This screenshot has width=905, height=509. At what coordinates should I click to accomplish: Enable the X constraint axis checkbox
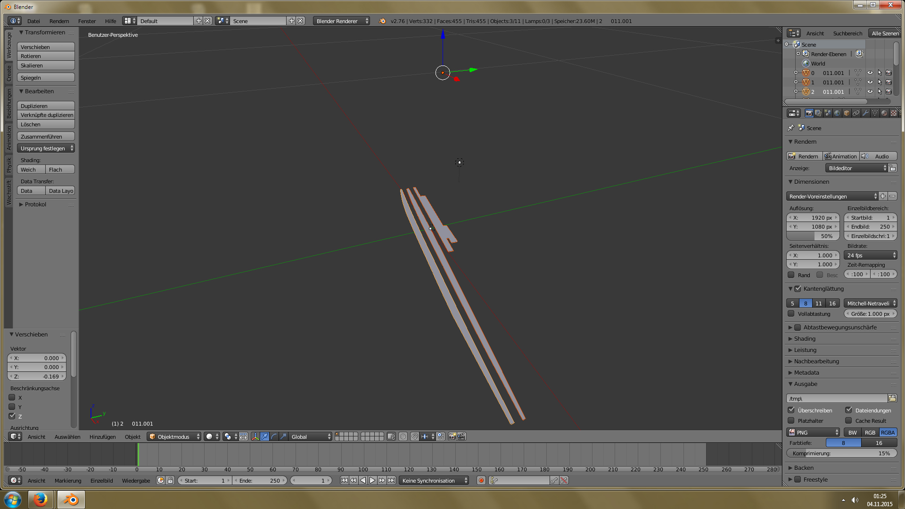[x=12, y=397]
